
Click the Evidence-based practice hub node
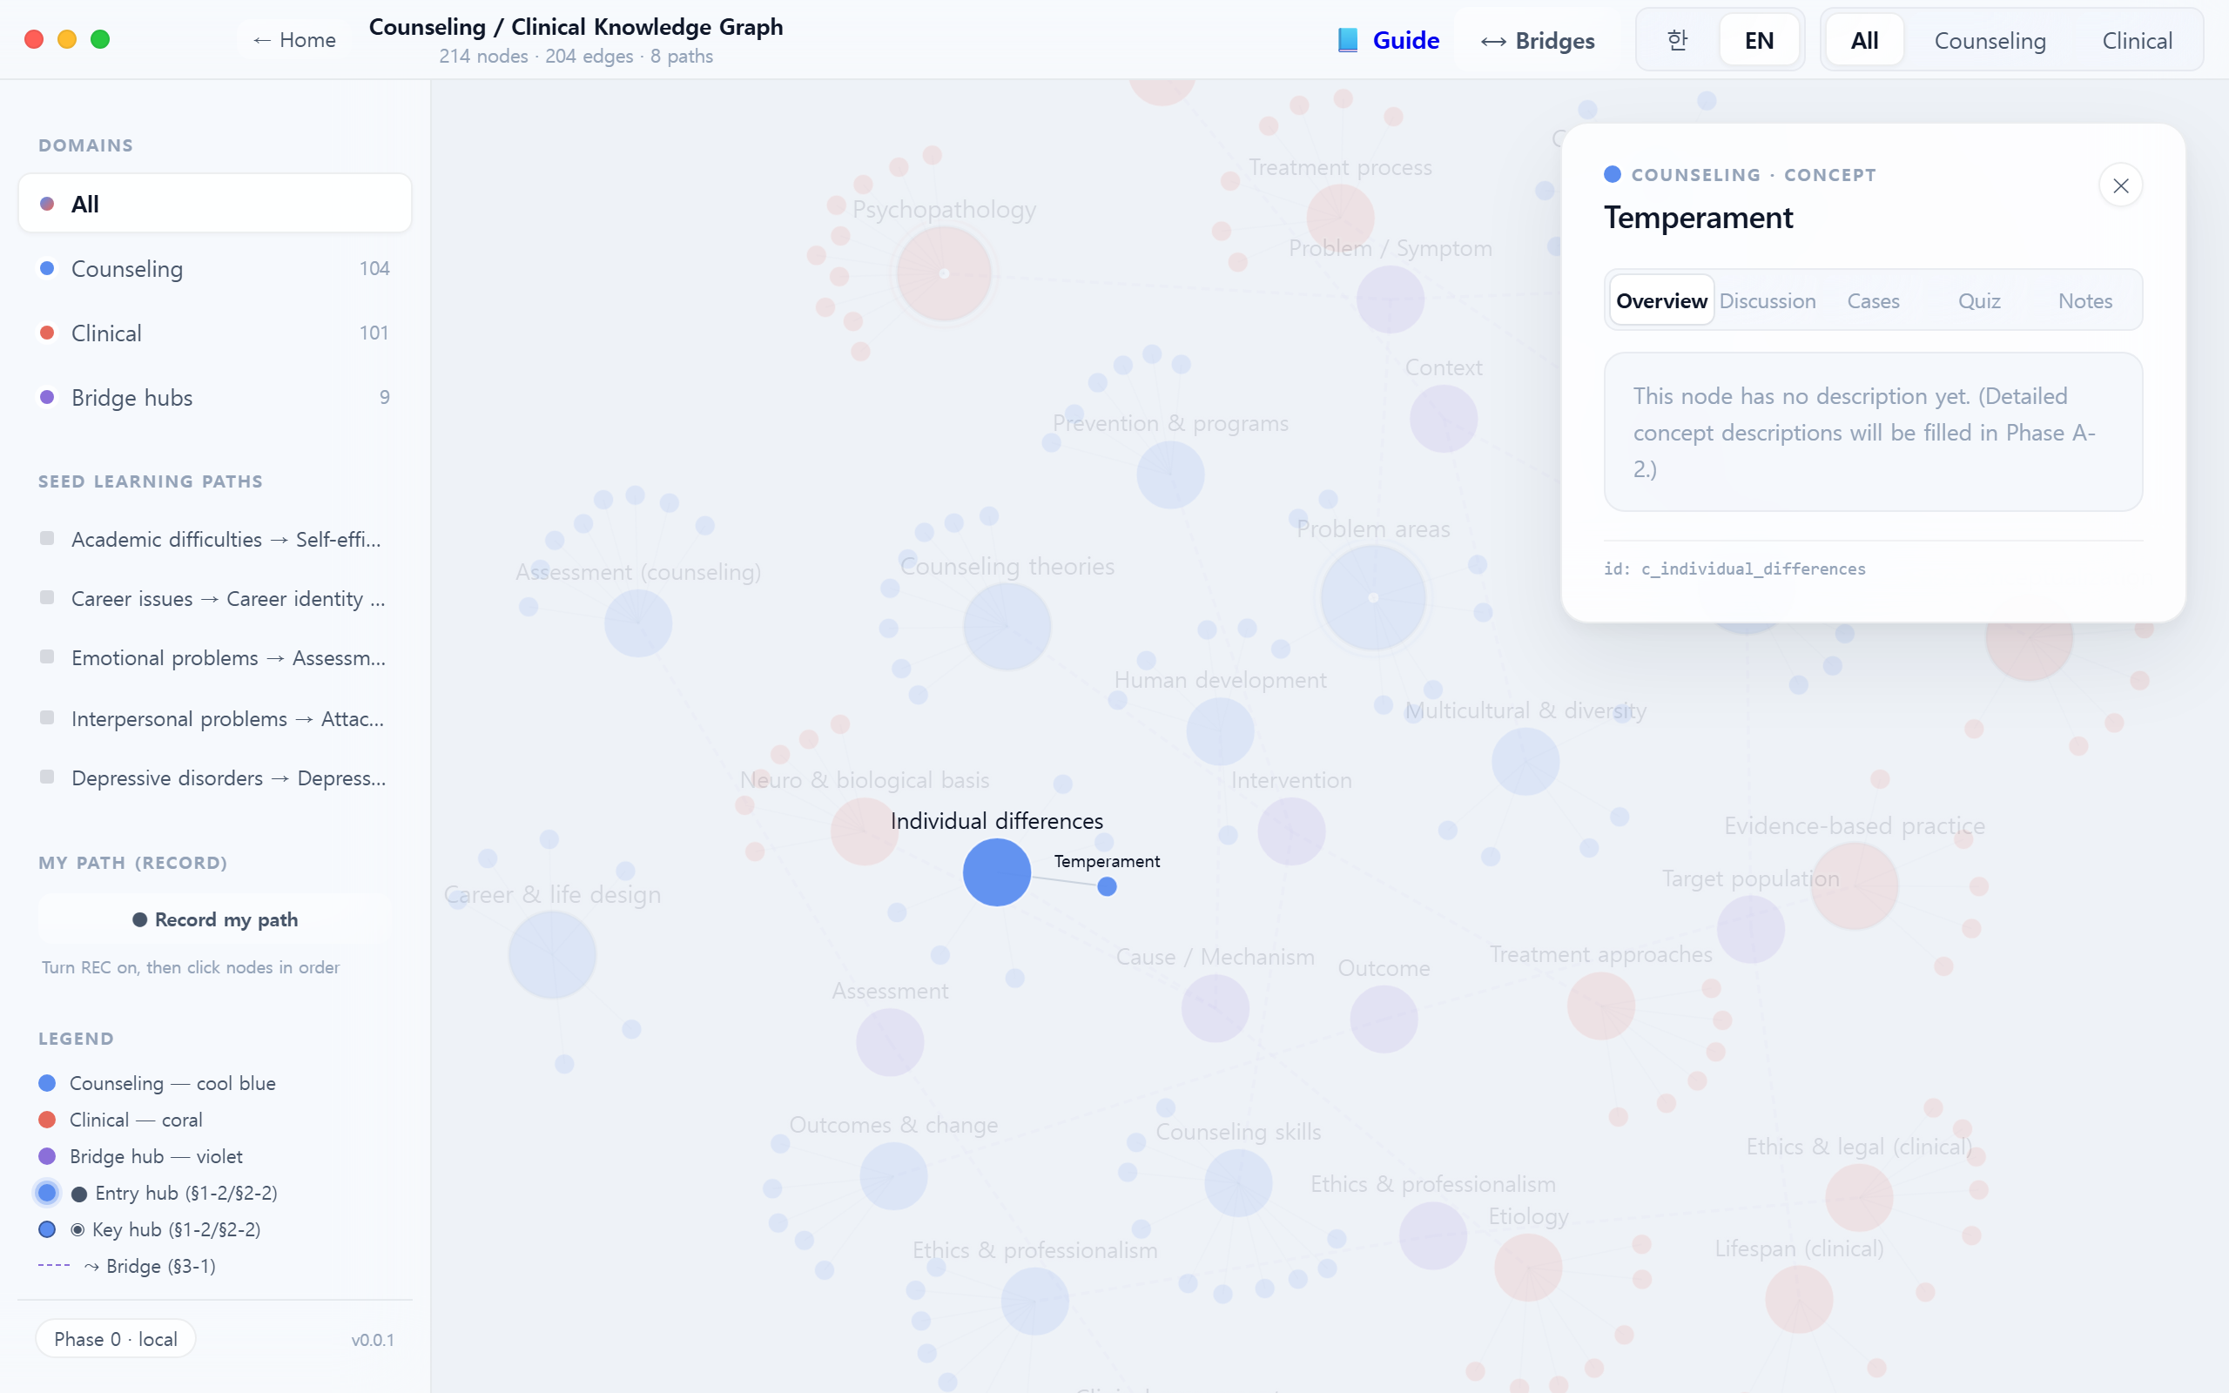coord(1854,885)
